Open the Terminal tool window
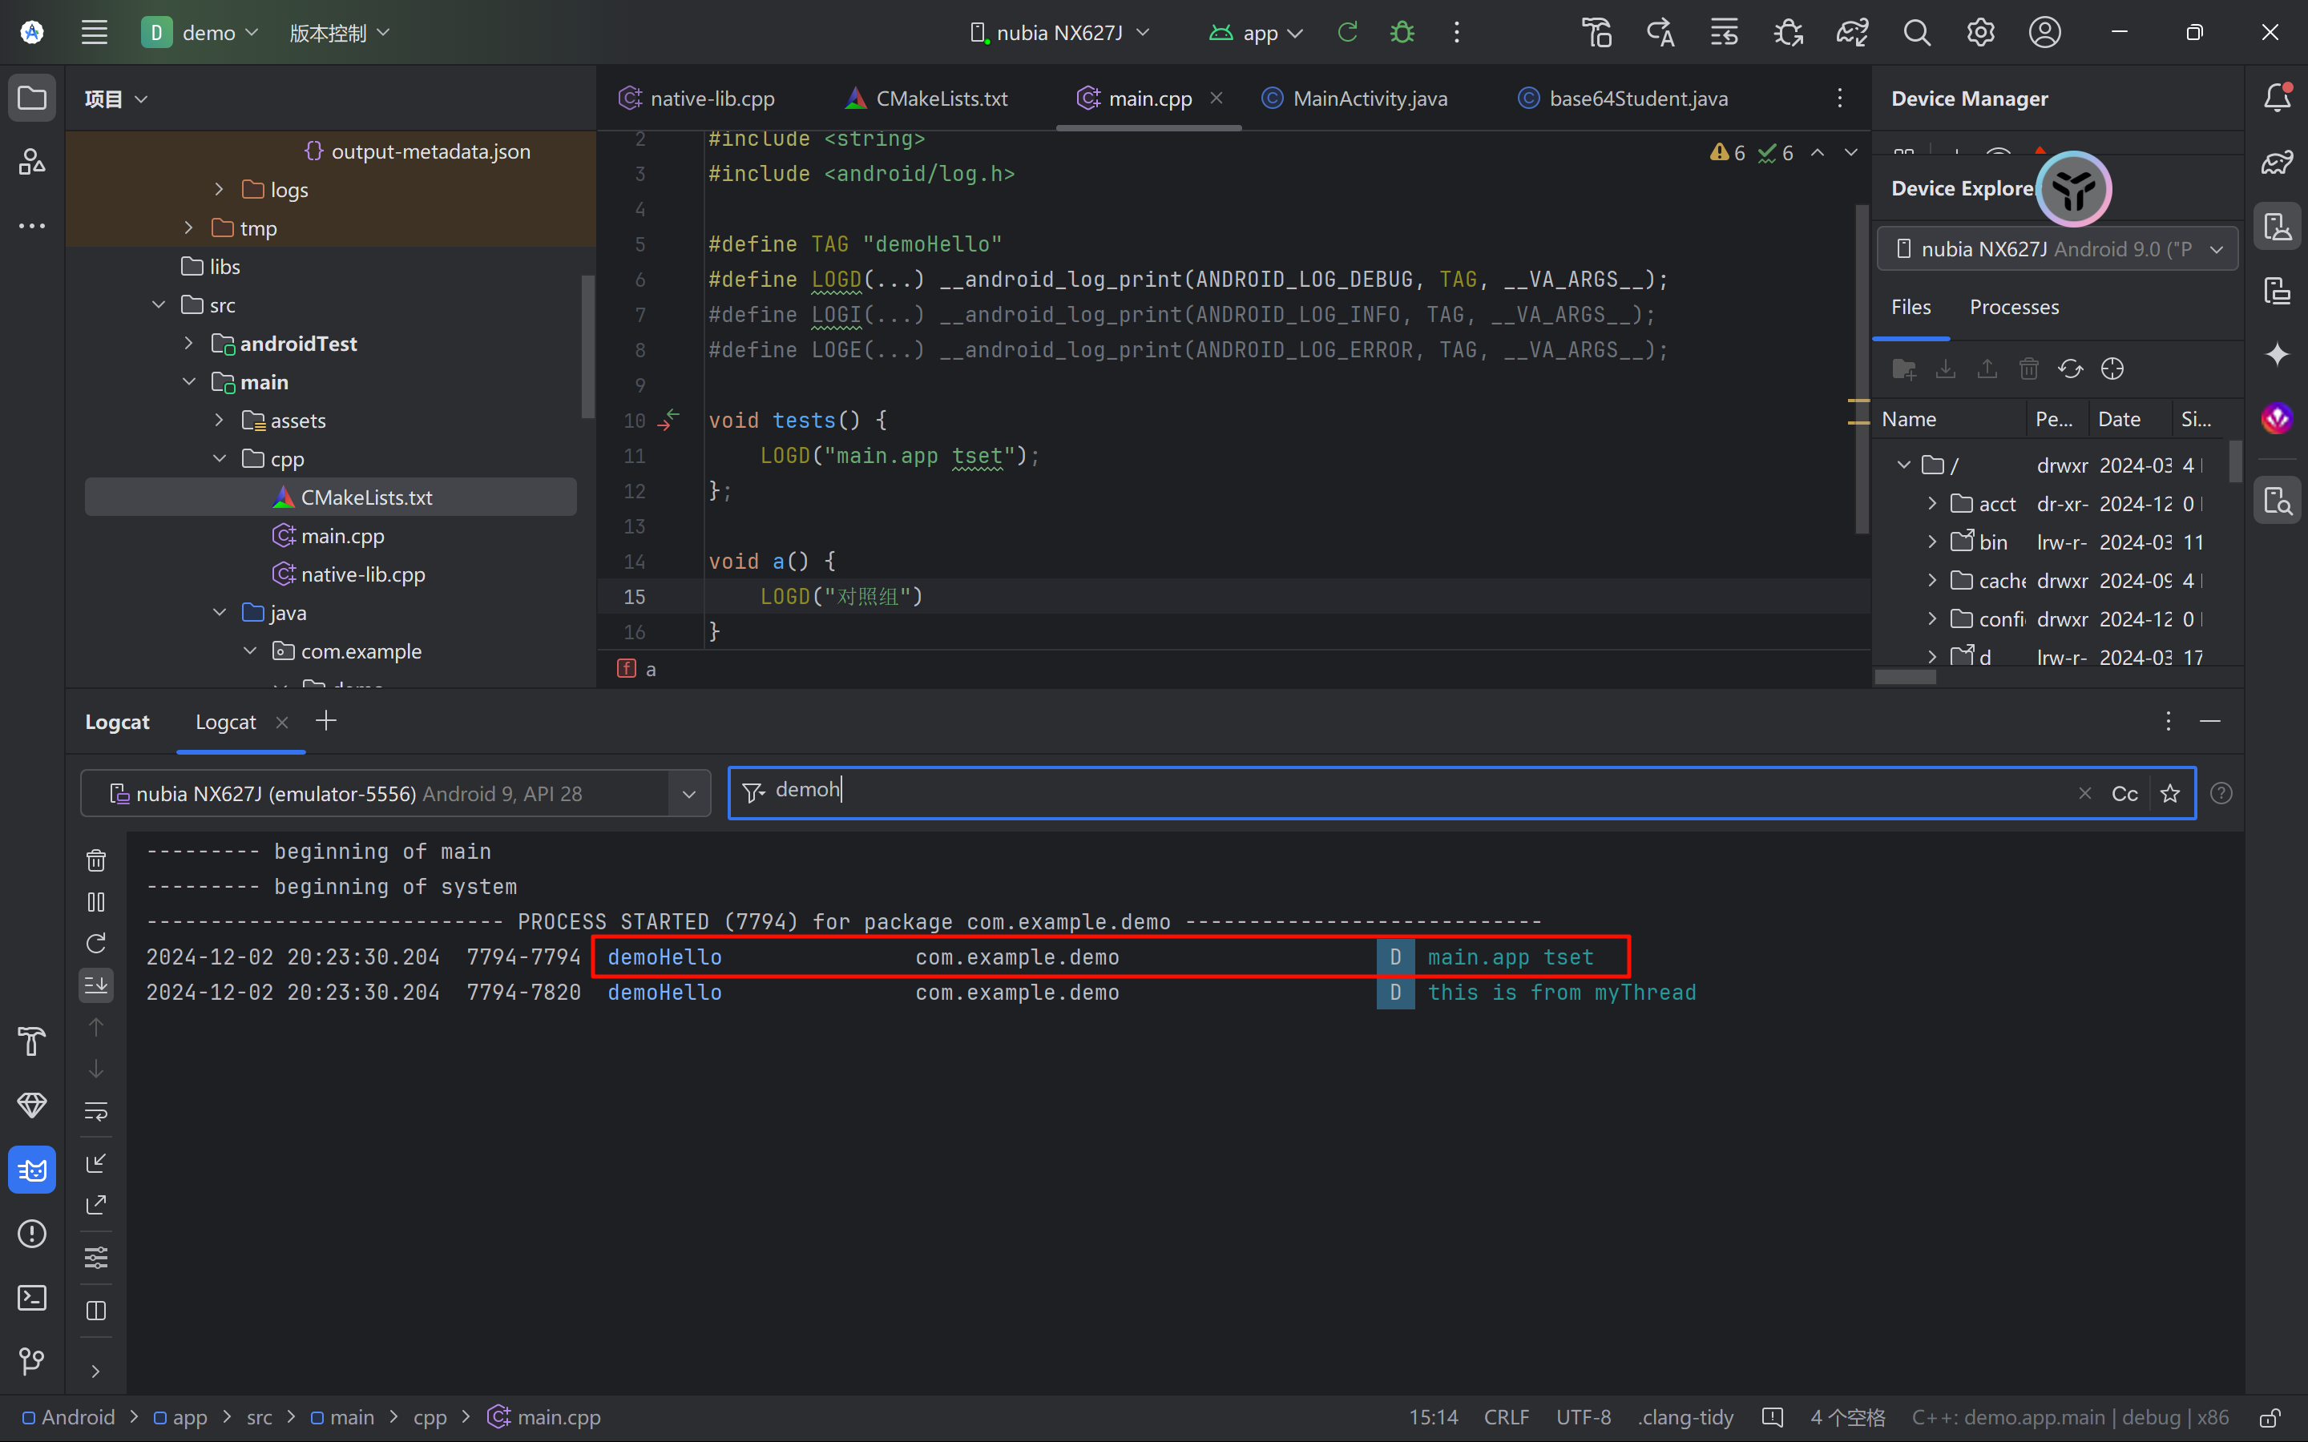 click(31, 1297)
